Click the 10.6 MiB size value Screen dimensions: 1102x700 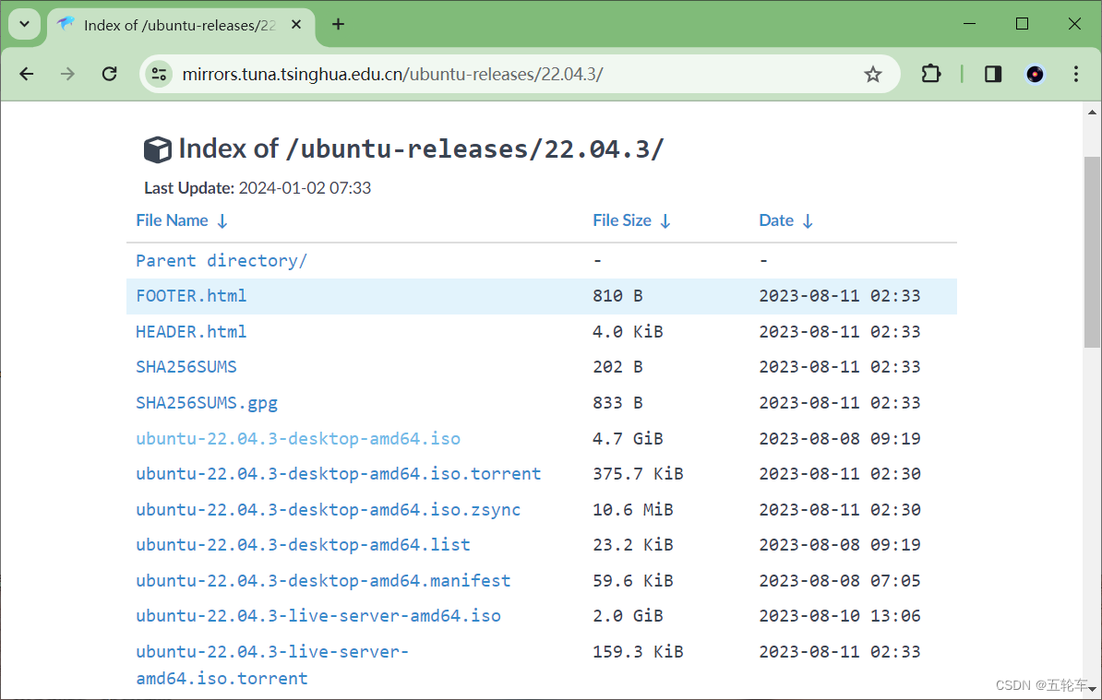click(632, 510)
